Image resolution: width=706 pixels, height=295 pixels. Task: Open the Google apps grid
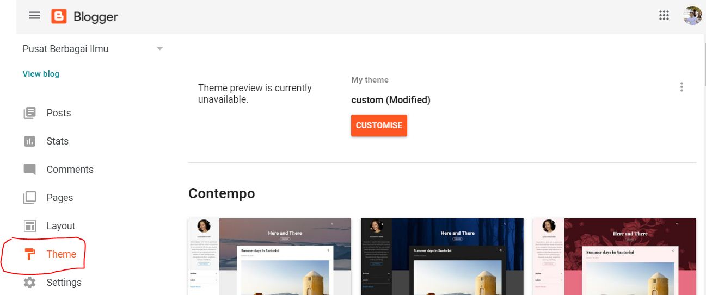coord(664,15)
